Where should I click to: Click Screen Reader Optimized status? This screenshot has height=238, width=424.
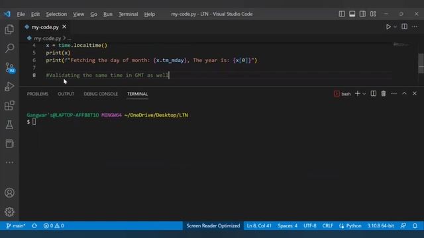[213, 225]
